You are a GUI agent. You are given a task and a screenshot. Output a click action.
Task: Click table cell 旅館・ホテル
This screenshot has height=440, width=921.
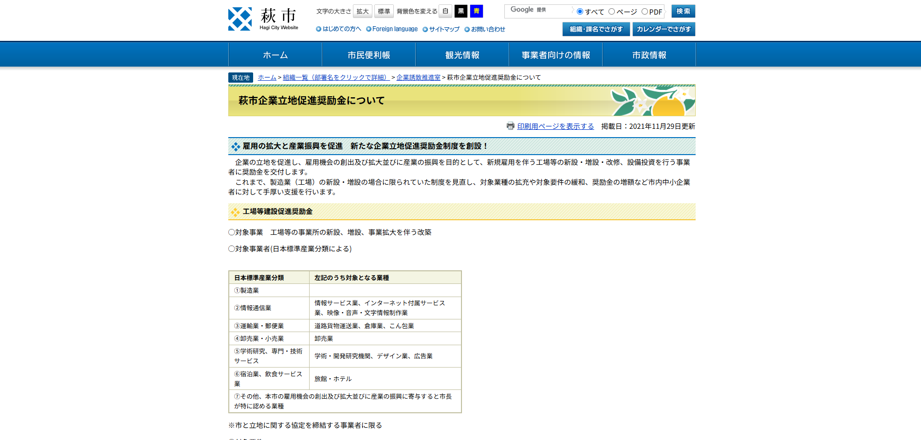coord(385,379)
